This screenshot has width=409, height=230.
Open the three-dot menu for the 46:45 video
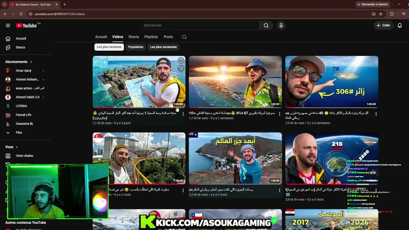pos(183,190)
